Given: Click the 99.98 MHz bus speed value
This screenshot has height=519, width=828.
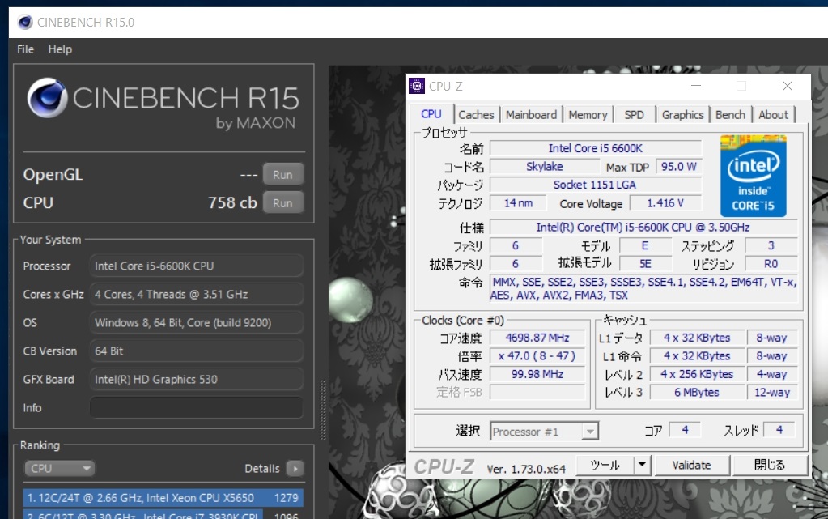Looking at the screenshot, I should [537, 374].
